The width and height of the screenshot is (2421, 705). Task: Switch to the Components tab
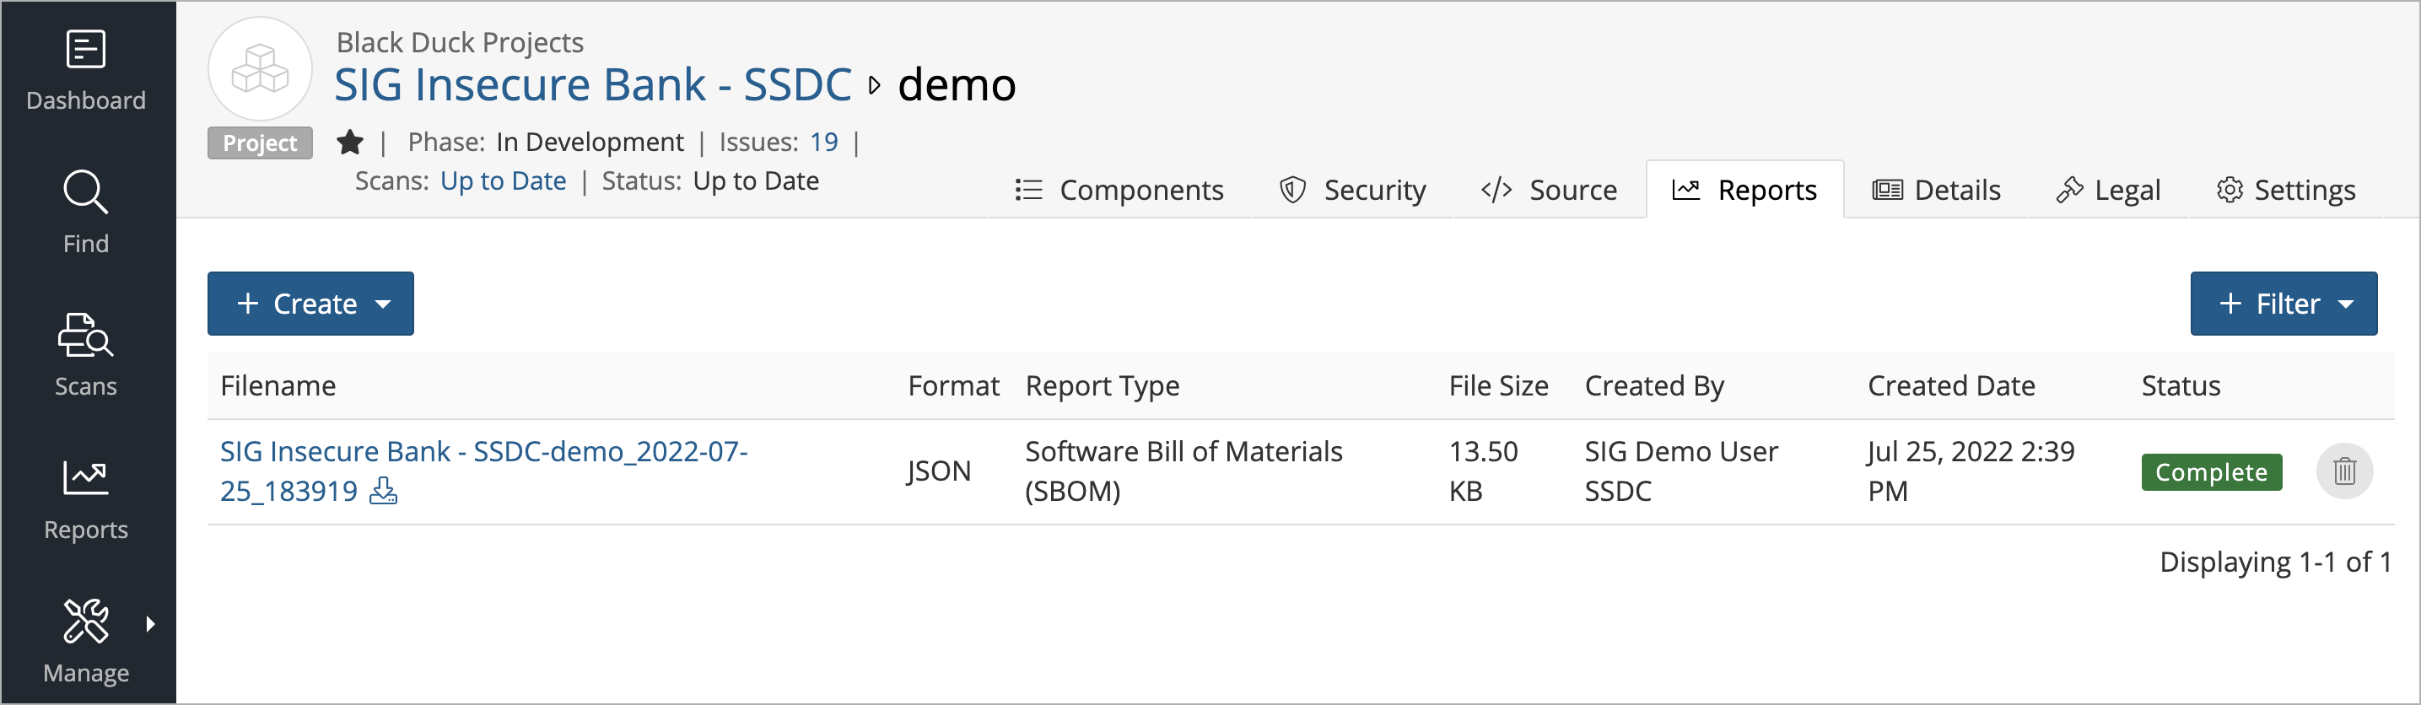tap(1119, 190)
